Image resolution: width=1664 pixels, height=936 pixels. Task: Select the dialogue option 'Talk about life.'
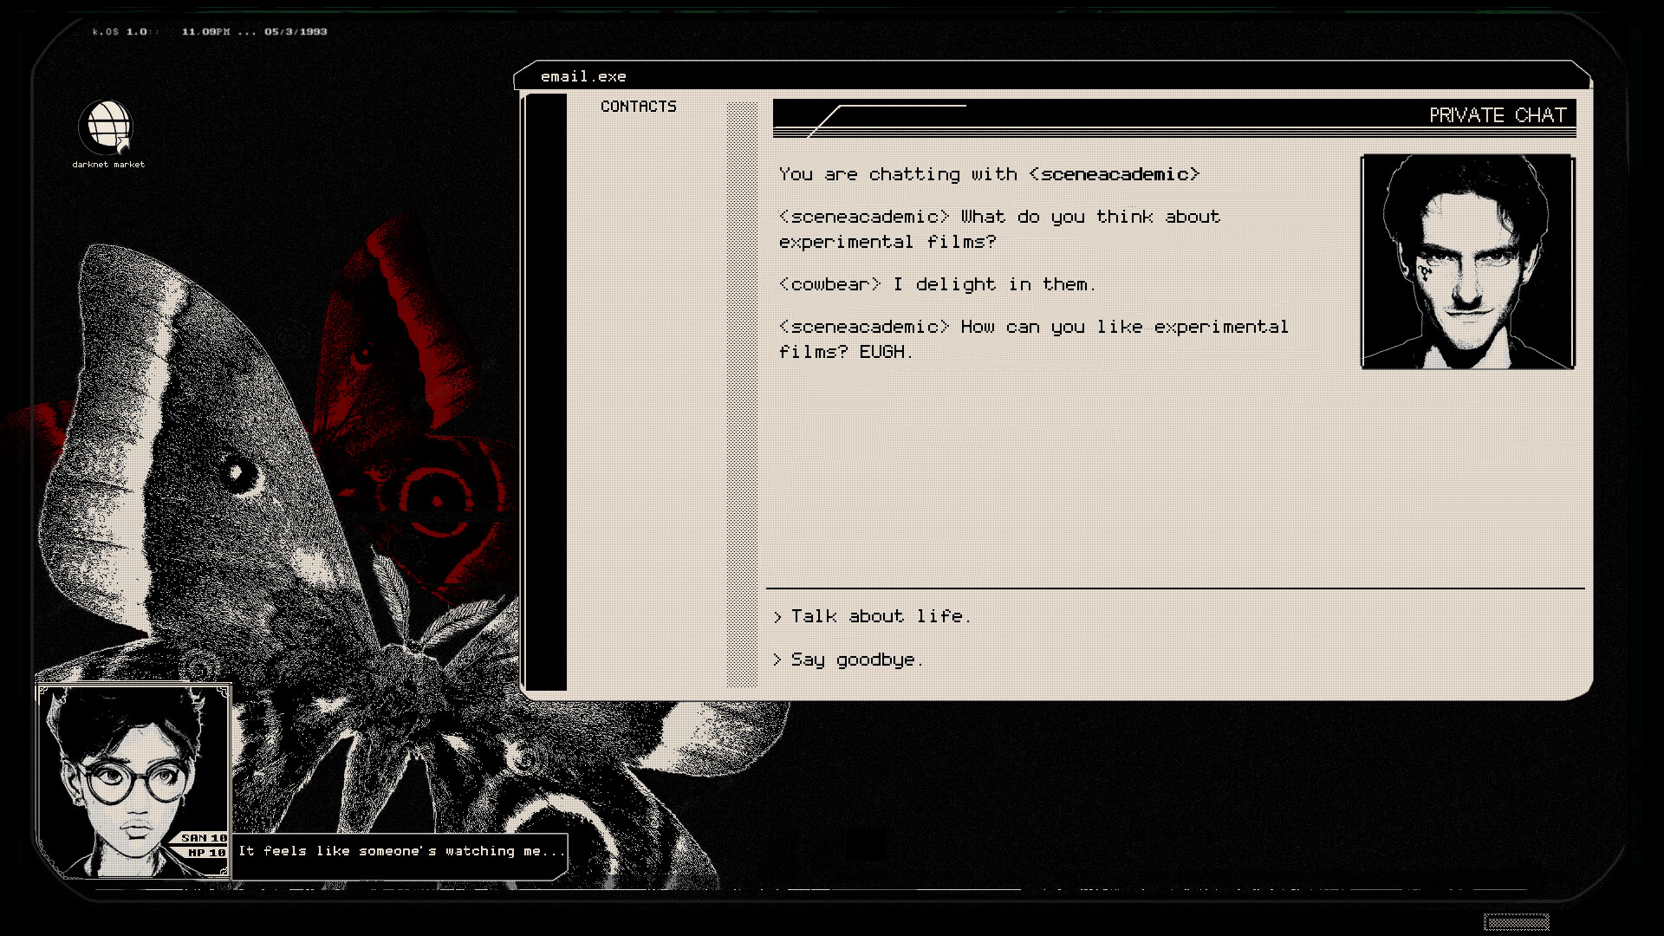pyautogui.click(x=879, y=616)
